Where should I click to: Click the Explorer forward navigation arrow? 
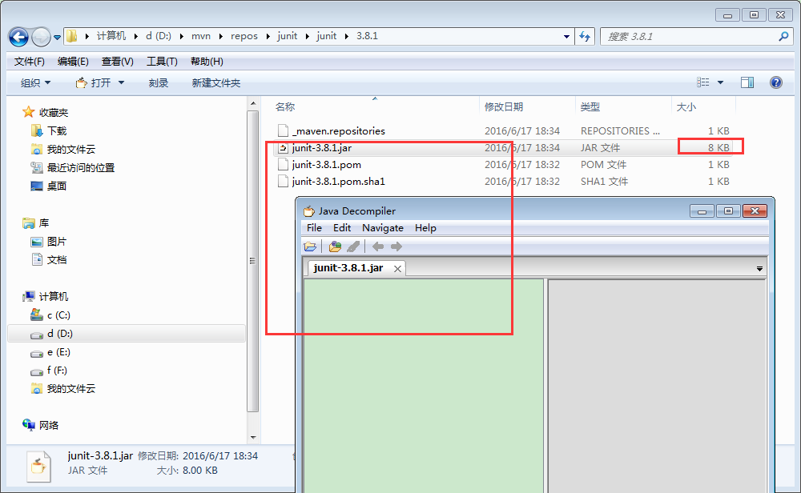click(x=41, y=37)
